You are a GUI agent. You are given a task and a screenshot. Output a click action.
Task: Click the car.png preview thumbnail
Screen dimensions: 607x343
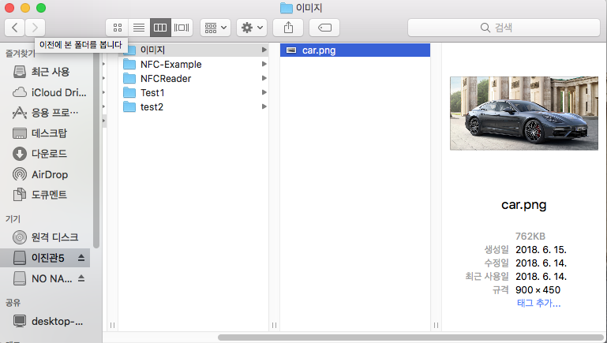click(524, 113)
